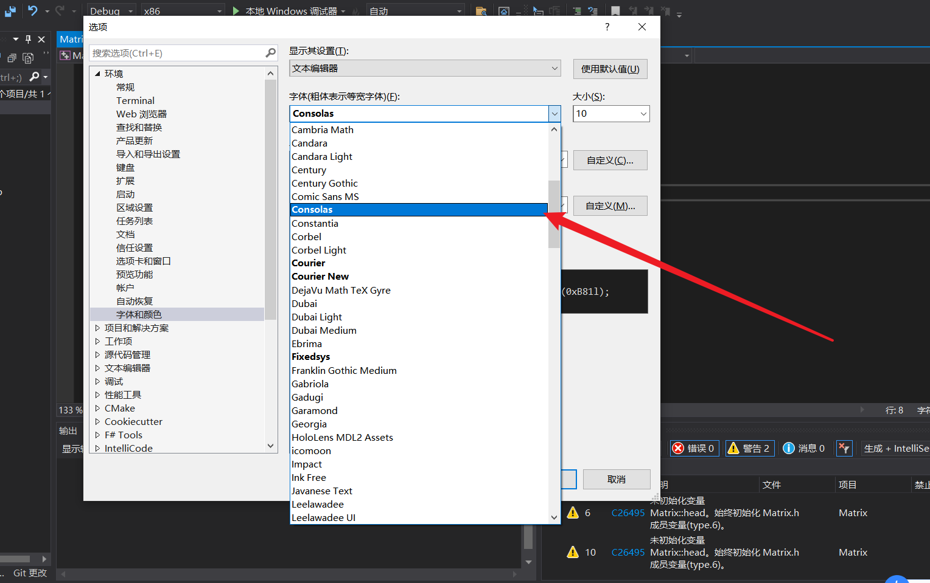Image resolution: width=930 pixels, height=583 pixels.
Task: Choose DejaVu Math TeX Gyre font
Action: [419, 290]
